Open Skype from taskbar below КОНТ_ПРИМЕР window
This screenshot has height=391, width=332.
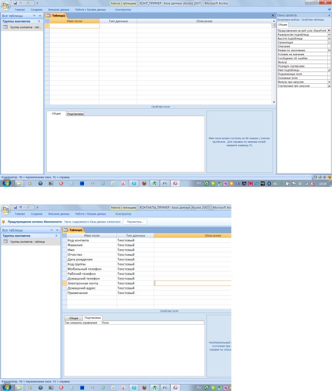point(134,183)
